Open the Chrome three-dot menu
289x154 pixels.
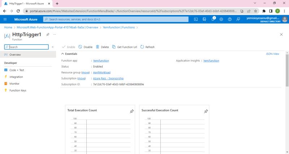coord(284,11)
